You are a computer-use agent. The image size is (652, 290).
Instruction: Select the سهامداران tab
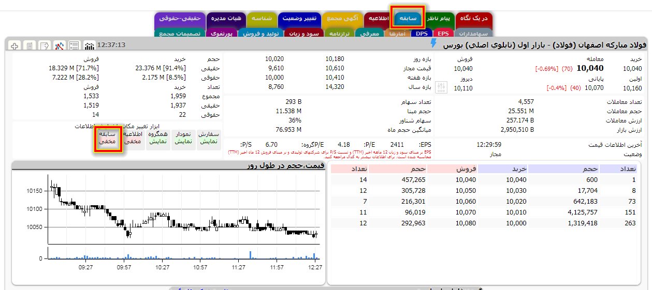pyautogui.click(x=473, y=33)
